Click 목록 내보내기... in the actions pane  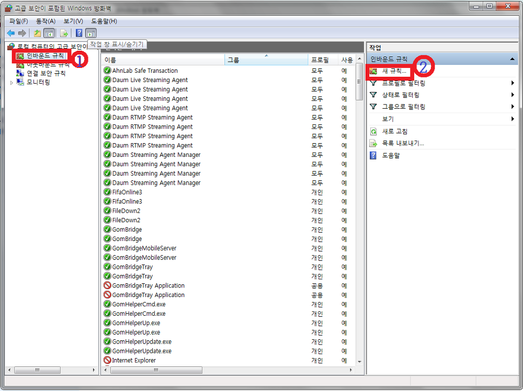point(403,143)
